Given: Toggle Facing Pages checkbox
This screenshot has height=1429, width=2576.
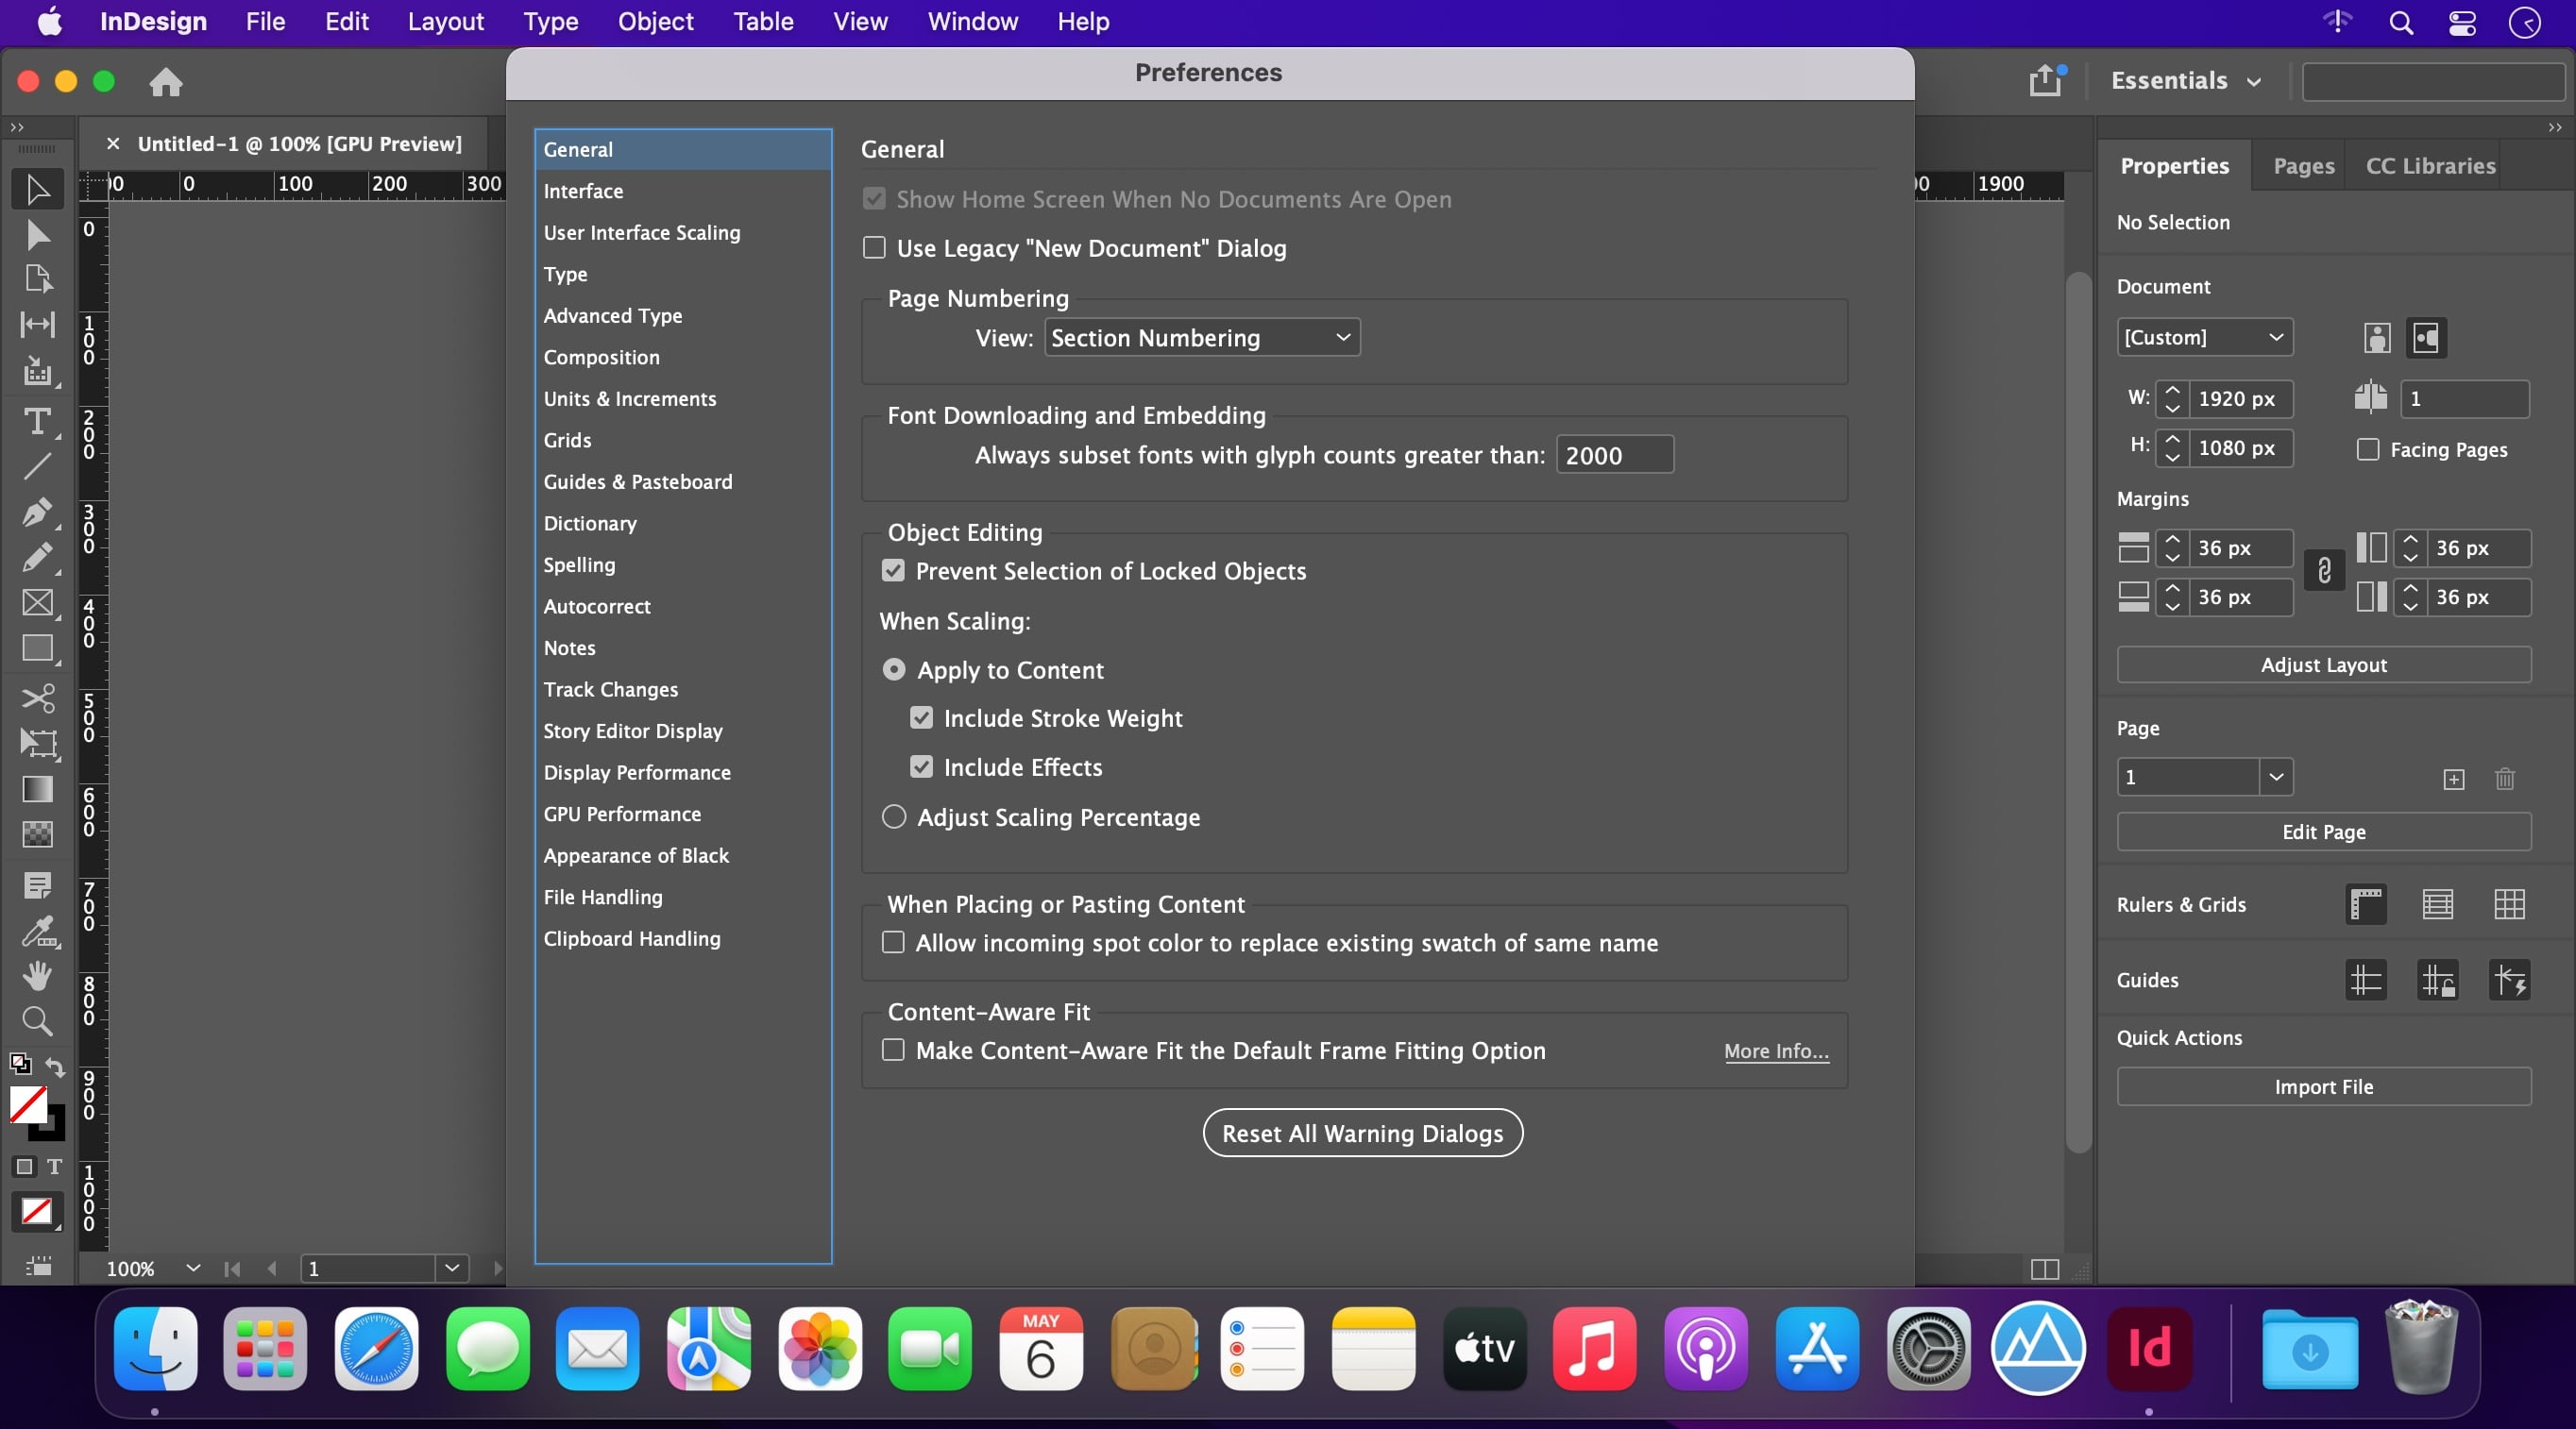Looking at the screenshot, I should pos(2368,449).
